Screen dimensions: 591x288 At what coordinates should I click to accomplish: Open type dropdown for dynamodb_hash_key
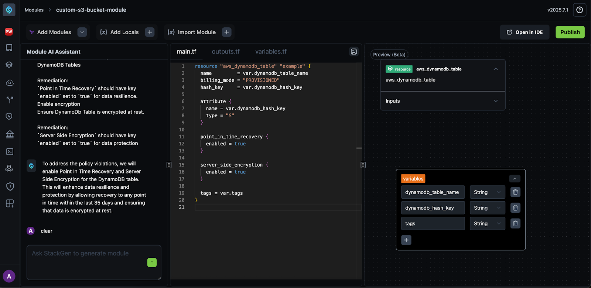[x=487, y=208]
